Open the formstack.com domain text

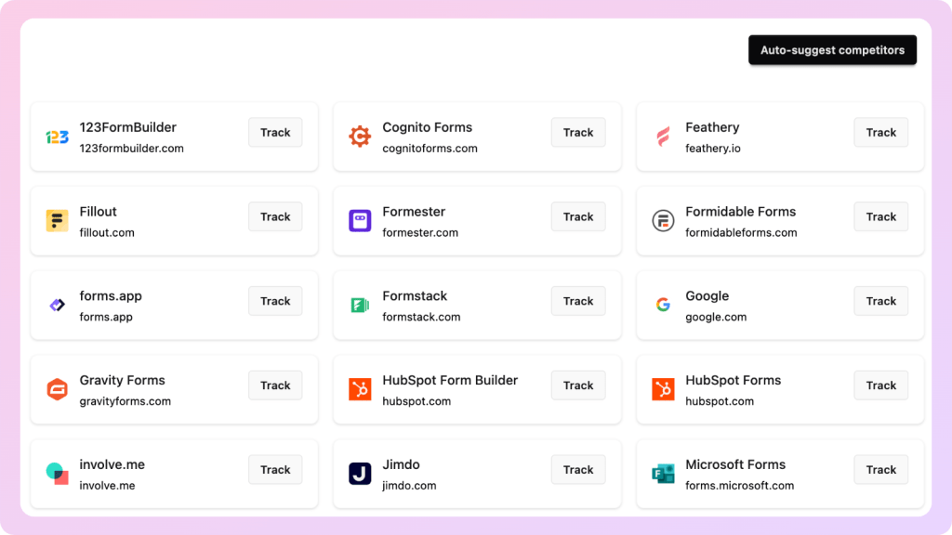tap(421, 317)
